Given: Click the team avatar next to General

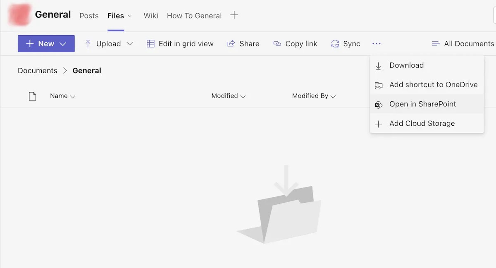Looking at the screenshot, I should coord(19,15).
